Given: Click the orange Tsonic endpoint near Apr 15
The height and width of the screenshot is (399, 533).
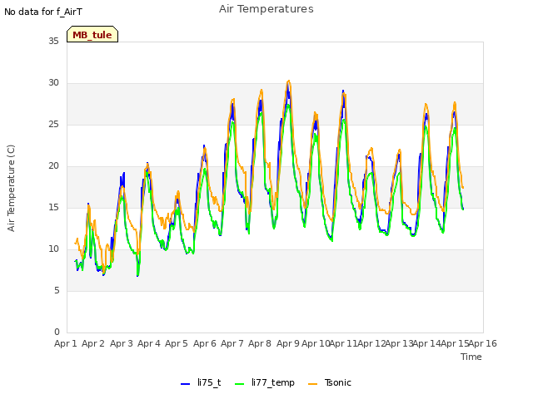Looking at the screenshot, I should 463,188.
